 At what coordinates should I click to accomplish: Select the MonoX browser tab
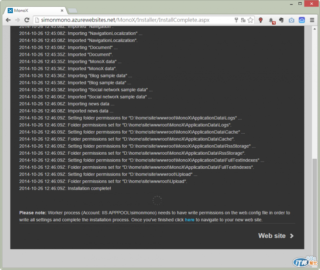pos(36,11)
